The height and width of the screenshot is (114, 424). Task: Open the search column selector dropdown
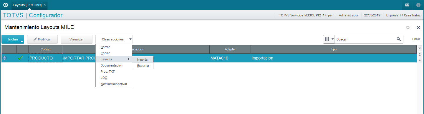point(329,39)
